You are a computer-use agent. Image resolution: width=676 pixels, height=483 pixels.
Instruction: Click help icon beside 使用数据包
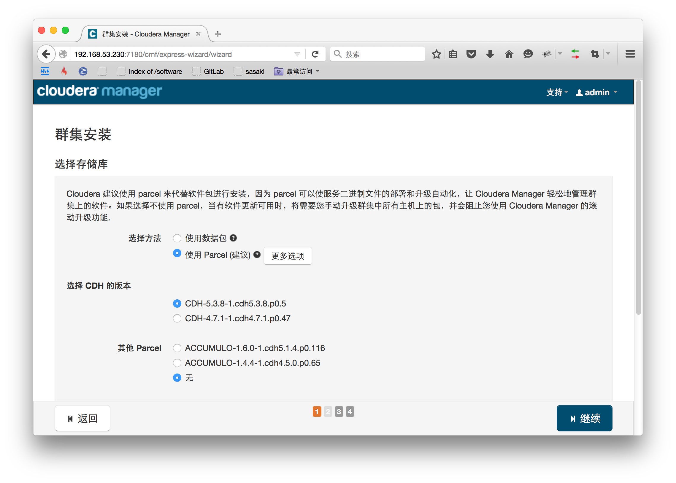coord(234,238)
